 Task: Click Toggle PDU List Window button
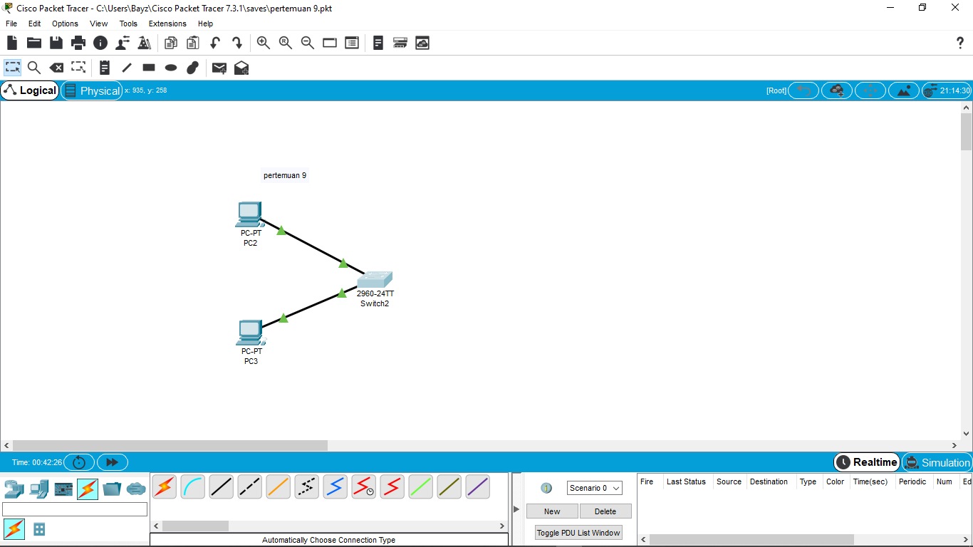point(578,533)
